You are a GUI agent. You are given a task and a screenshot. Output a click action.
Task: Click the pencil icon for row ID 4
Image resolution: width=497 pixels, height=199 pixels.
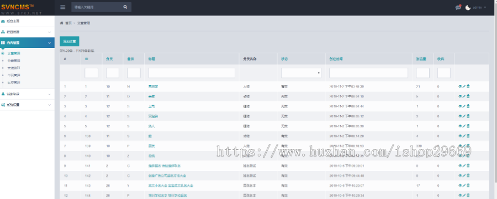click(x=464, y=116)
